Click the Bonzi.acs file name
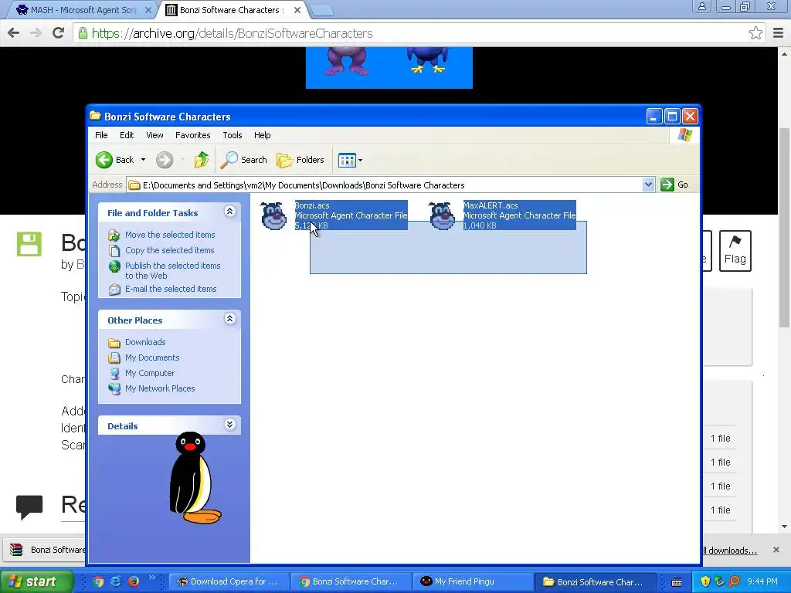Screen dimensions: 791x593 pos(312,205)
